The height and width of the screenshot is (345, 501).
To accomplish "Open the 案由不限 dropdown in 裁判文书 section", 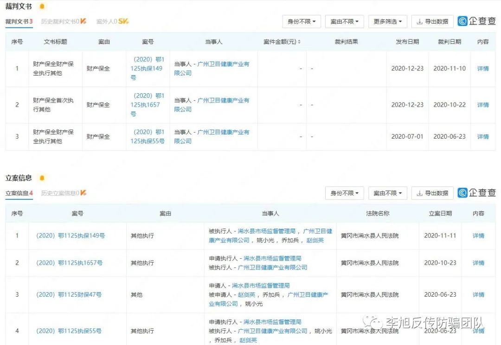I will pyautogui.click(x=345, y=21).
